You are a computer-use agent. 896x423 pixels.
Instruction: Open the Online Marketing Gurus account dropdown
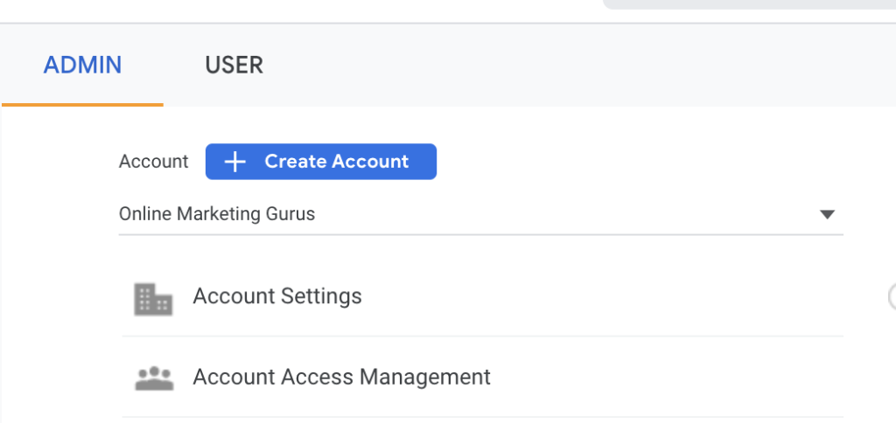tap(480, 215)
